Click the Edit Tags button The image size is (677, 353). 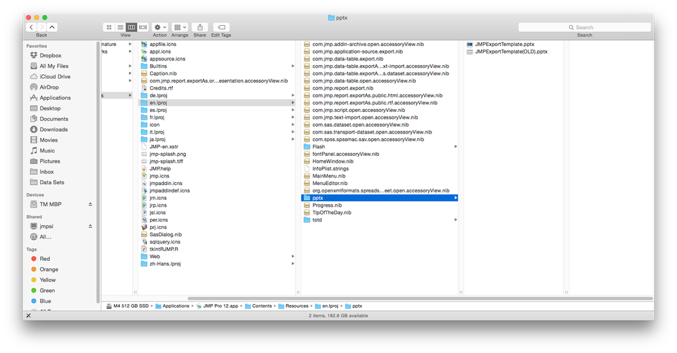(x=221, y=27)
